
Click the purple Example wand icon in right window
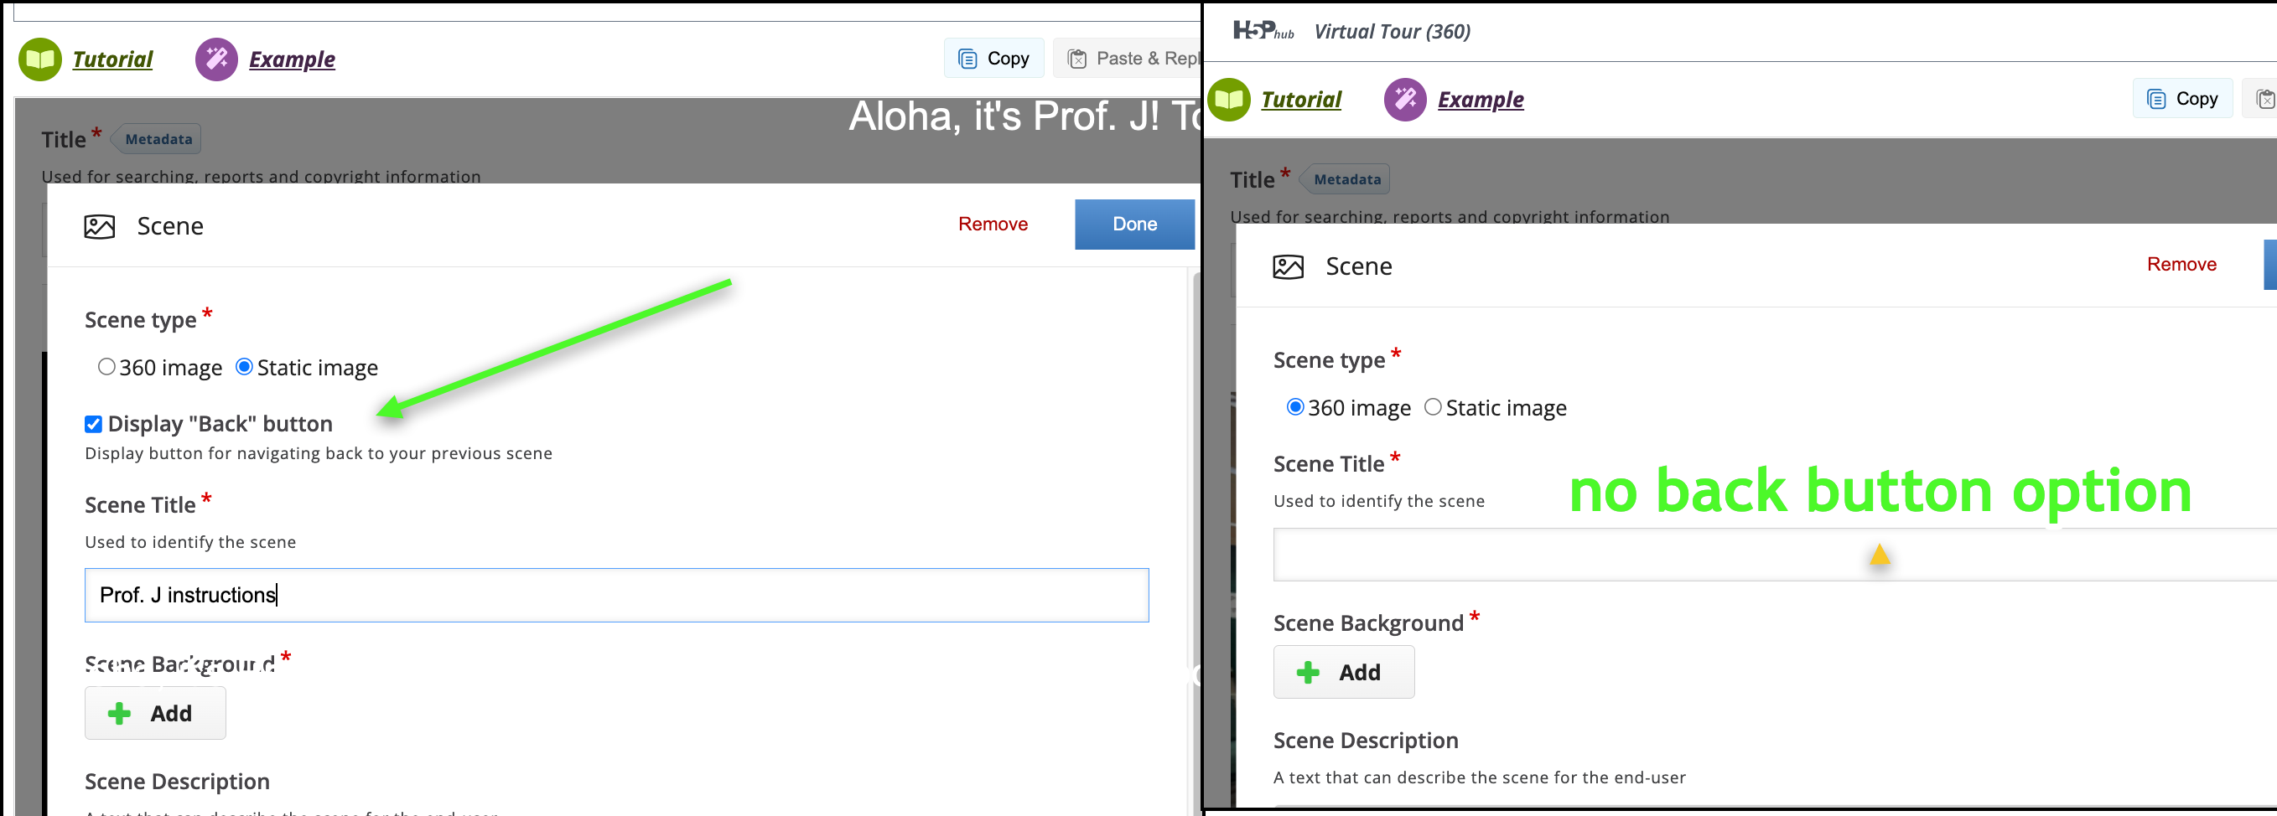(x=1405, y=99)
